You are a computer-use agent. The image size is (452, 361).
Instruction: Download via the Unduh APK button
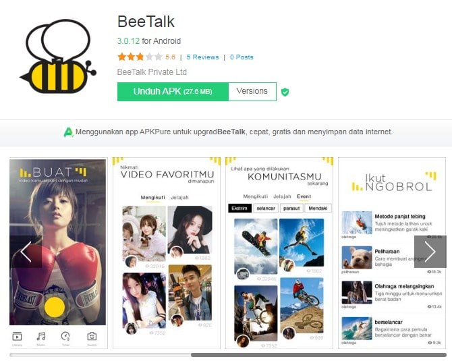[173, 92]
